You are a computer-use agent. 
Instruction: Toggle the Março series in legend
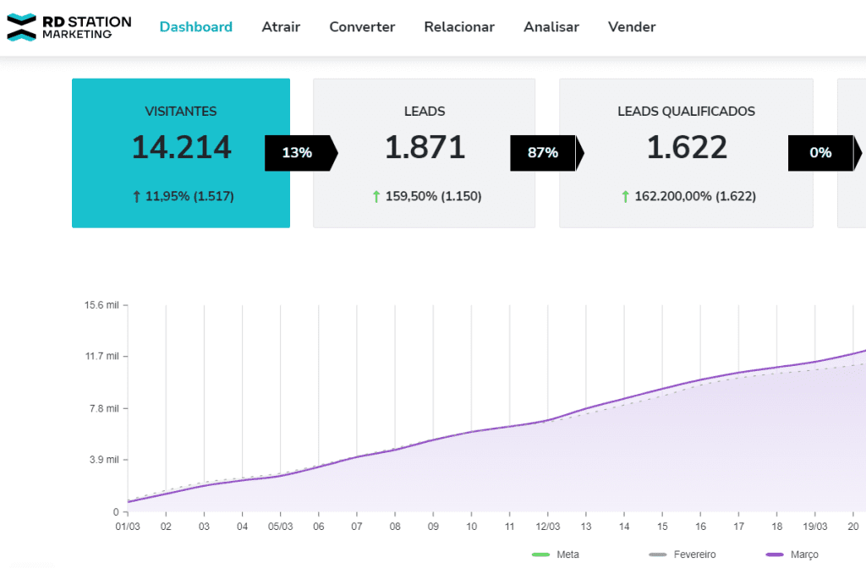pos(795,554)
